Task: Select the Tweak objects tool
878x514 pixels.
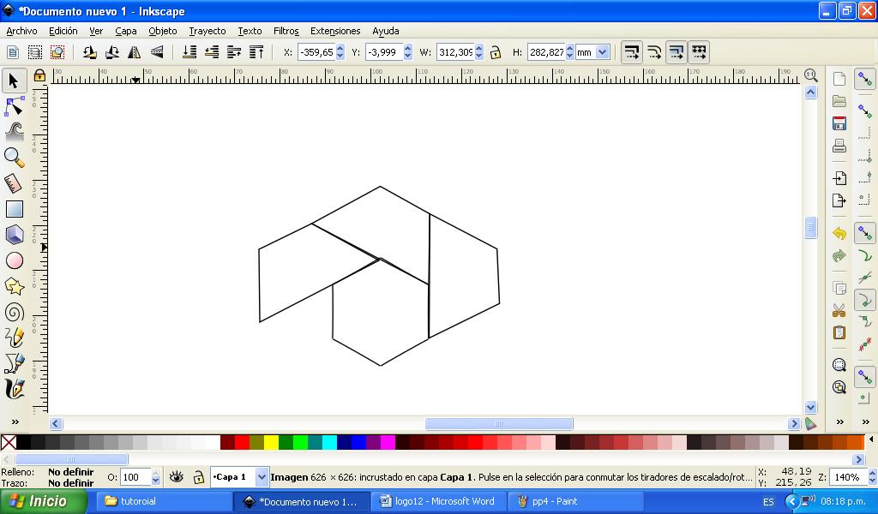Action: point(14,132)
